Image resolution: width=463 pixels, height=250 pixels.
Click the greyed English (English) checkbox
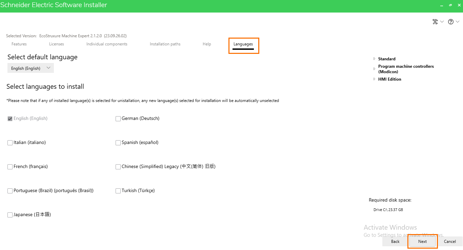[x=10, y=119]
